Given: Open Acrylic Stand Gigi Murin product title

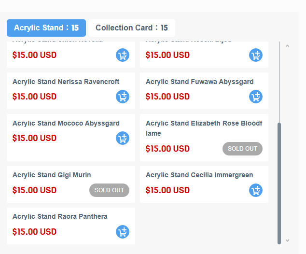Looking at the screenshot, I should pyautogui.click(x=52, y=175).
